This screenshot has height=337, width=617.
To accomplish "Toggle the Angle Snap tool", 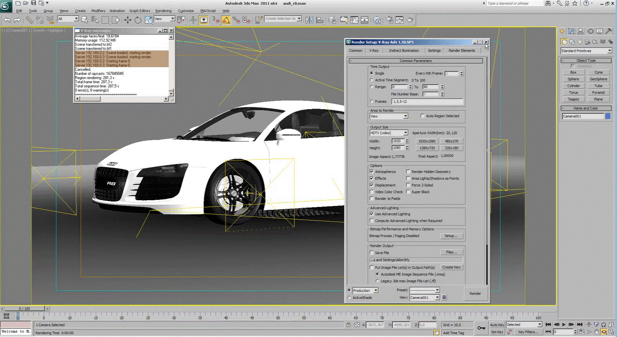I will click(226, 20).
